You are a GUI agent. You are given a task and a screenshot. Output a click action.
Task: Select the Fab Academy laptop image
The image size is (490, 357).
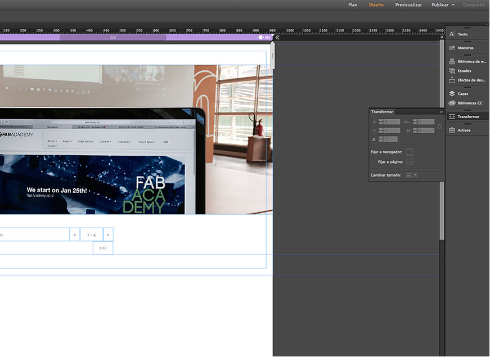pos(136,139)
